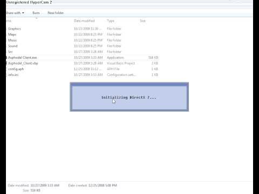The image size is (259, 194).
Task: Click the Burn toolbar button
Action: pyautogui.click(x=36, y=13)
